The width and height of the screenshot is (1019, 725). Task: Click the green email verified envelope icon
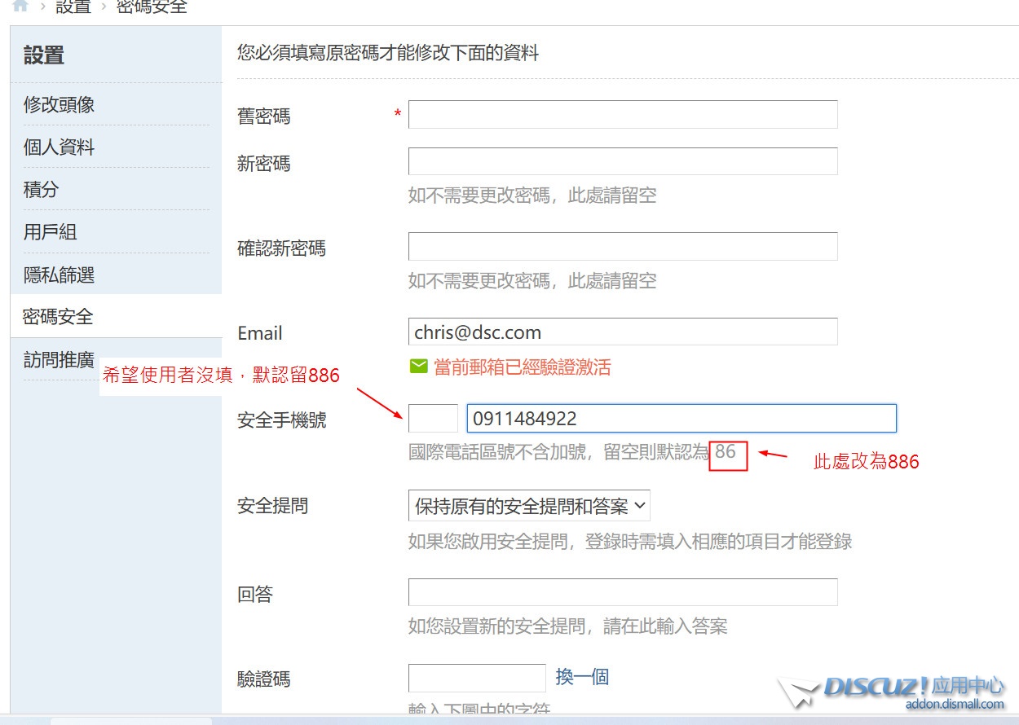(x=418, y=367)
